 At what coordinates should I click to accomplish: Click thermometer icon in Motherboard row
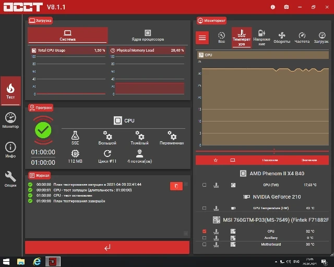pos(216,245)
